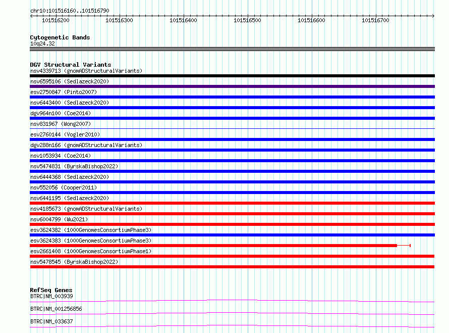Click the blue bar of dgv288n166

pyautogui.click(x=232, y=150)
